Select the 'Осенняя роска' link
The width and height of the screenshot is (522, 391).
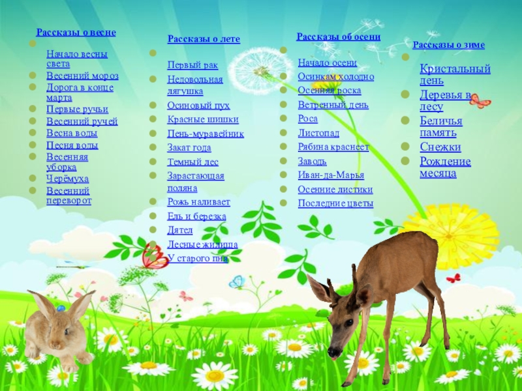pyautogui.click(x=330, y=91)
